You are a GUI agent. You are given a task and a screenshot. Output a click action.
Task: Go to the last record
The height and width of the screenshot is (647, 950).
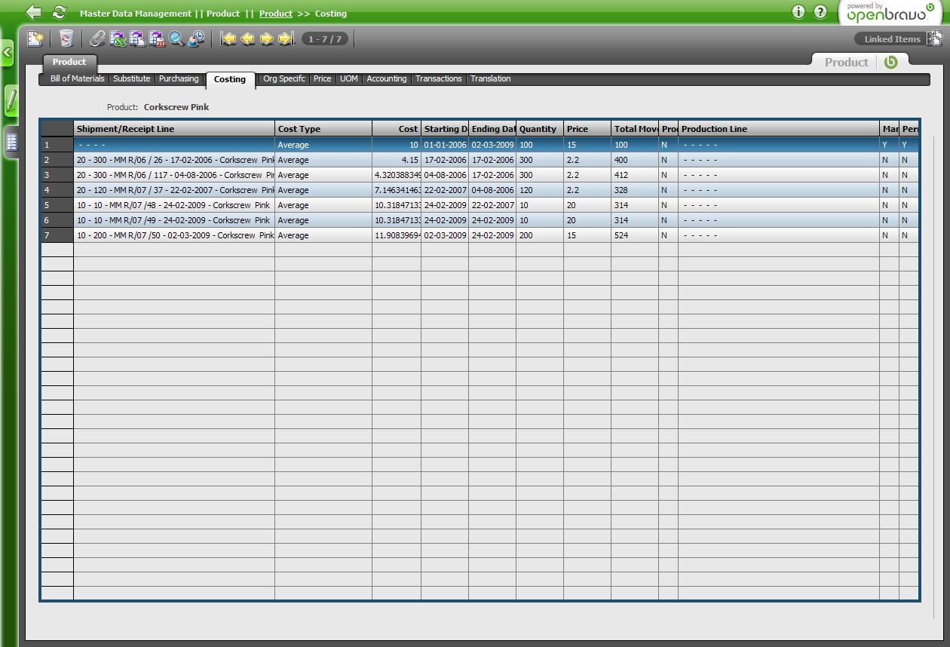tap(286, 38)
